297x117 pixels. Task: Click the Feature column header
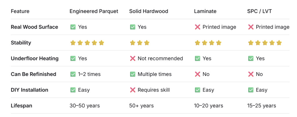pyautogui.click(x=20, y=11)
